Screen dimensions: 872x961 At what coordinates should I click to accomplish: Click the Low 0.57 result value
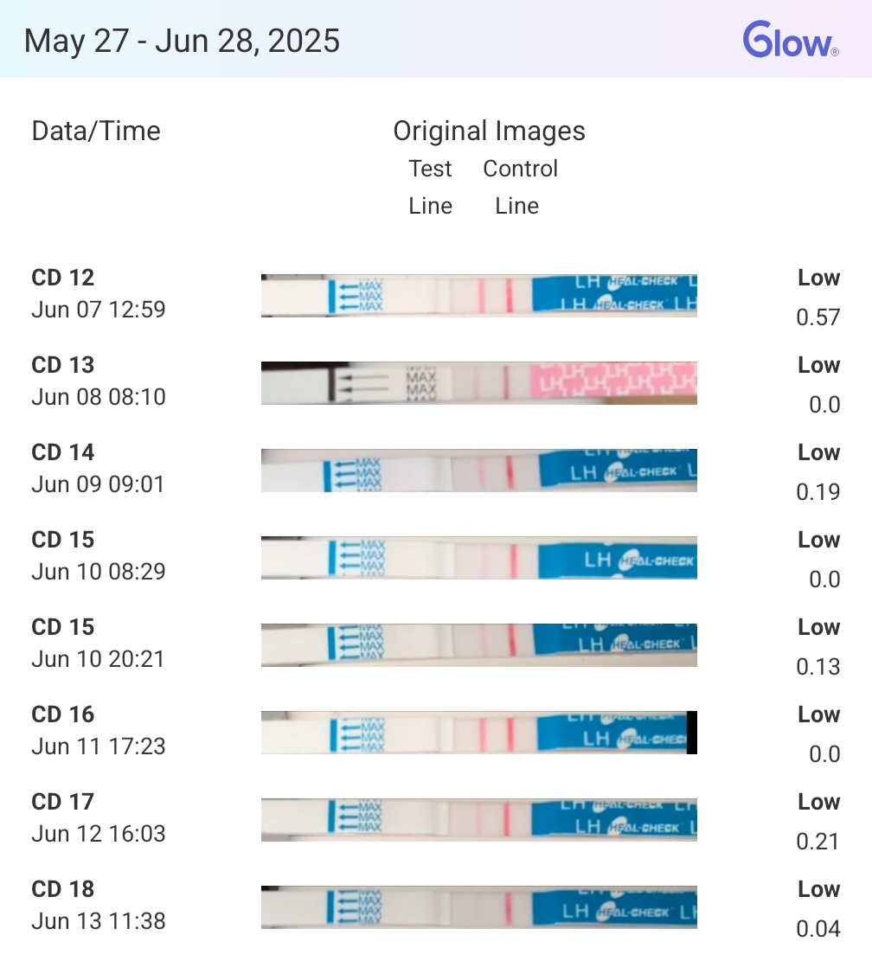[x=818, y=298]
